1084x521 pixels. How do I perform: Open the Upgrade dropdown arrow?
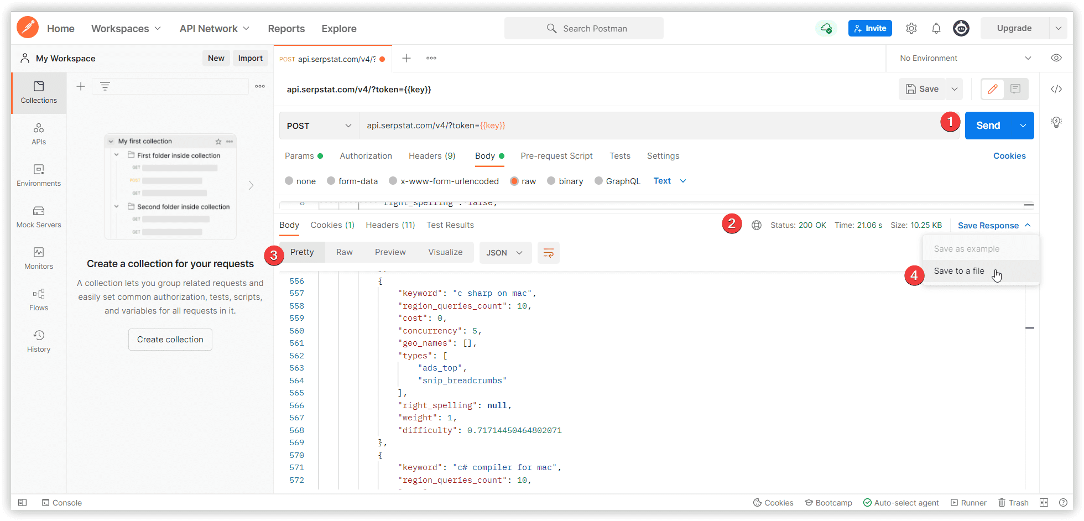1058,28
